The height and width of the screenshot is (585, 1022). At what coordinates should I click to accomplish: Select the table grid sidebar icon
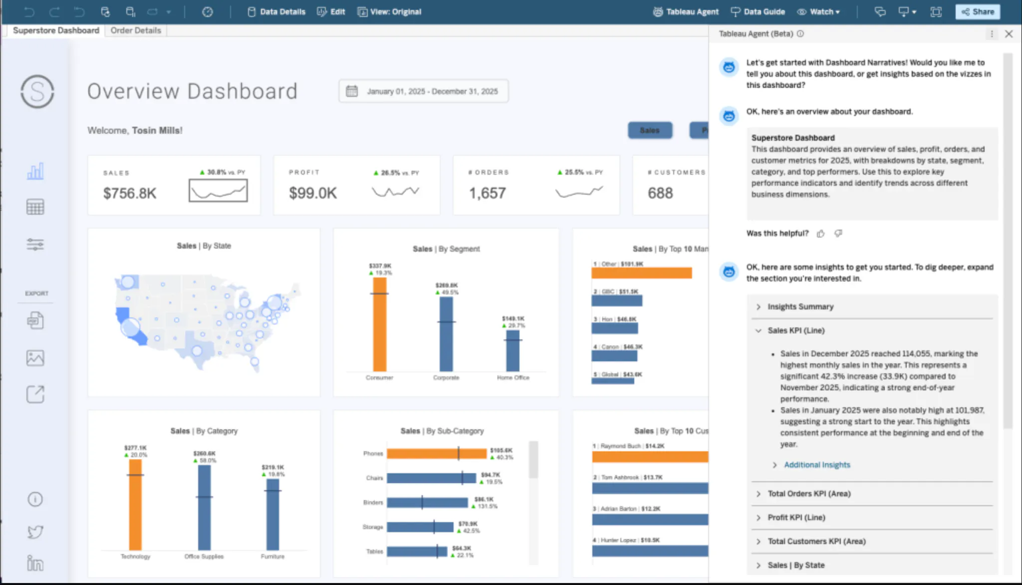[x=35, y=207]
